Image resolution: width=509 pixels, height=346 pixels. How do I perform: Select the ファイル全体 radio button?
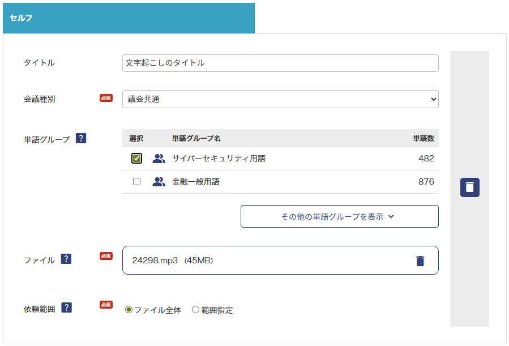click(x=129, y=310)
